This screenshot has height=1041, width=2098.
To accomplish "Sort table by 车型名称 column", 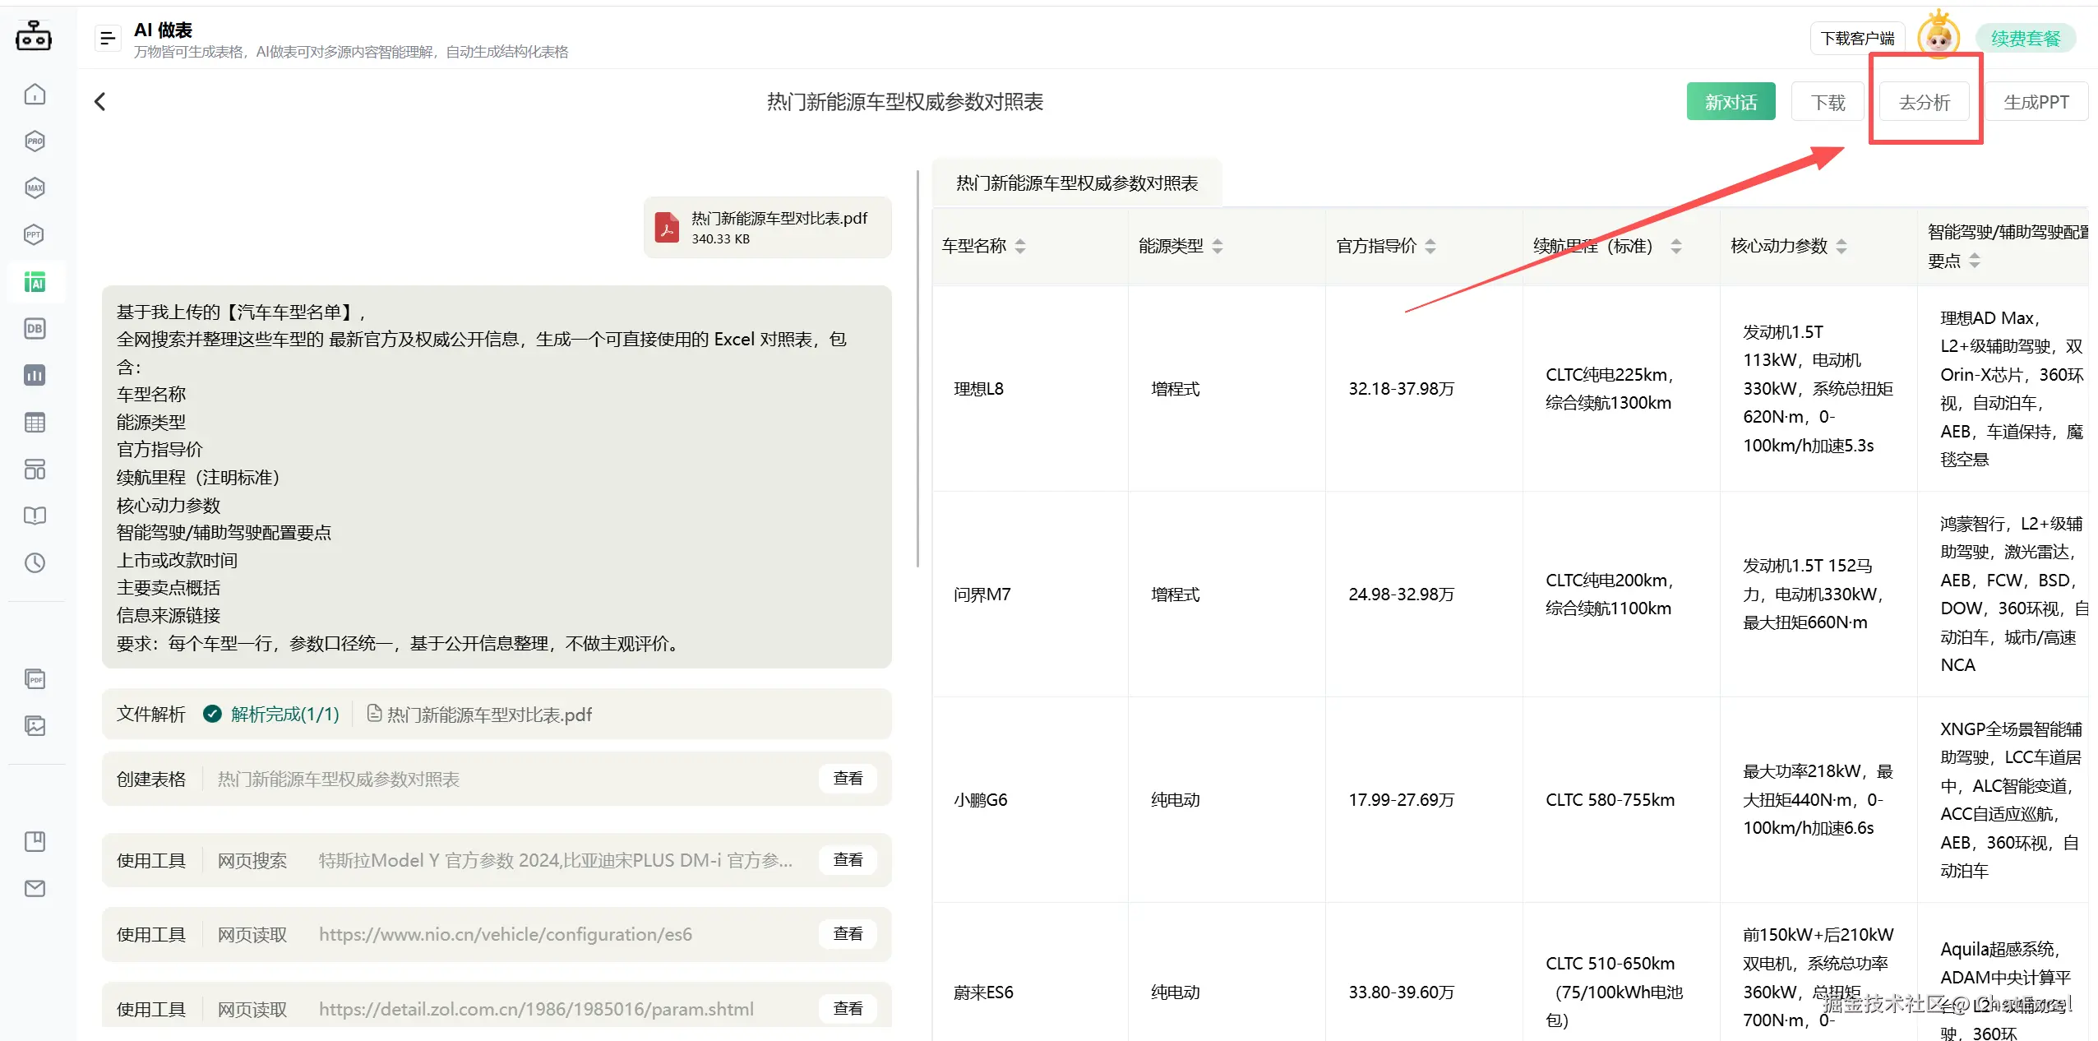I will tap(1020, 246).
